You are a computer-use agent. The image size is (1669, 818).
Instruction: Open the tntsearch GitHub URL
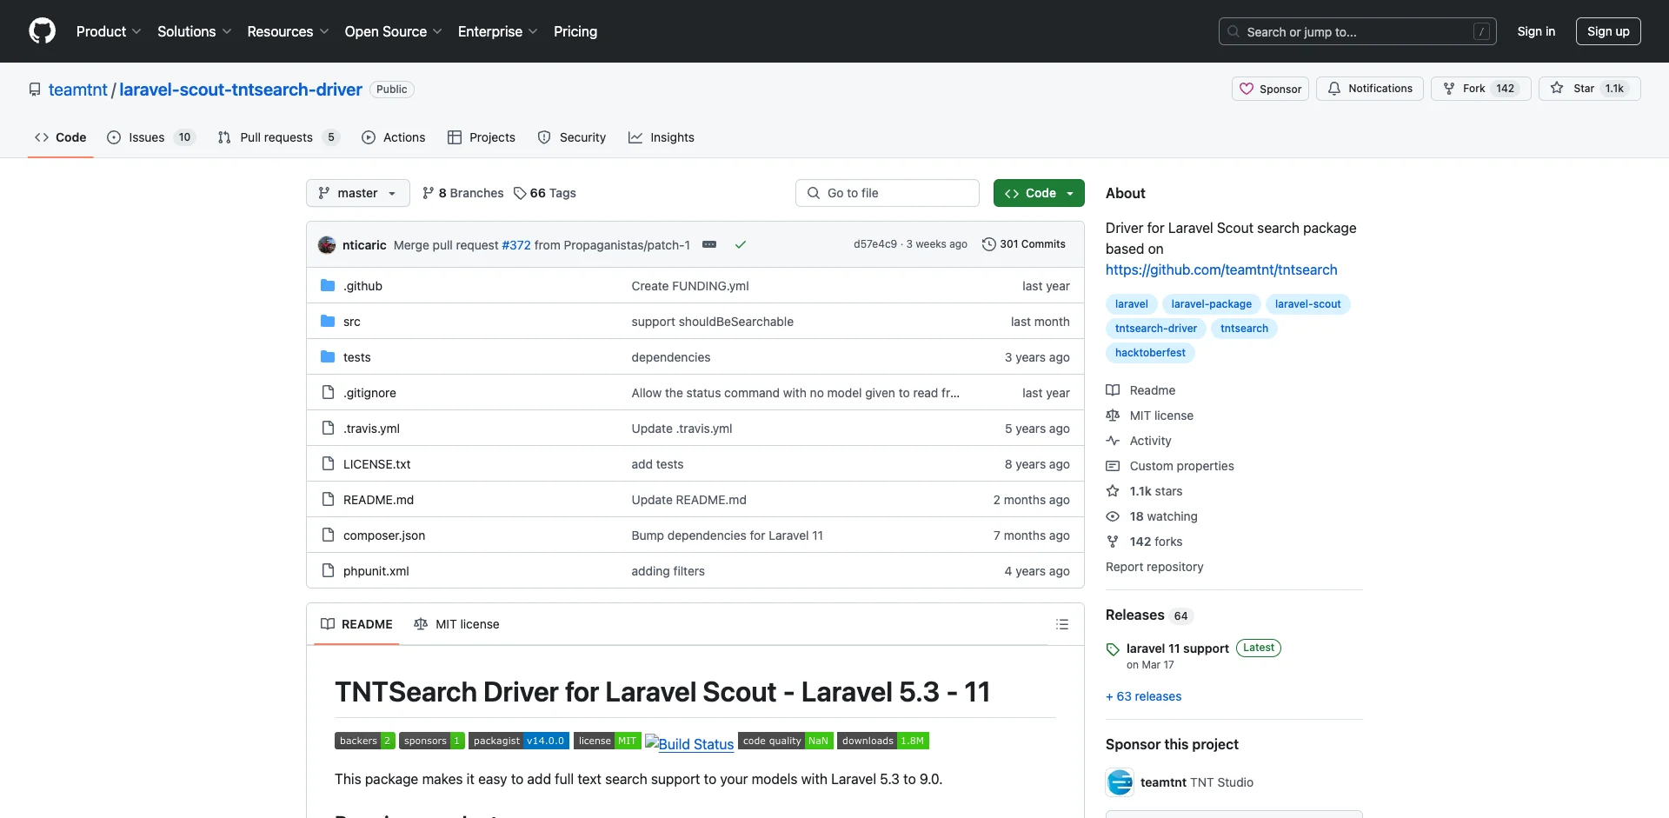[x=1221, y=269]
